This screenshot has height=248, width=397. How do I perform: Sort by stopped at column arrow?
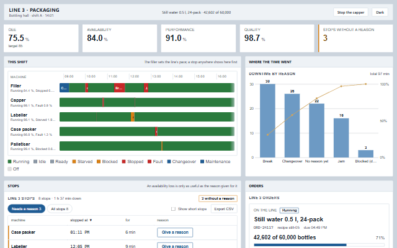(91, 220)
